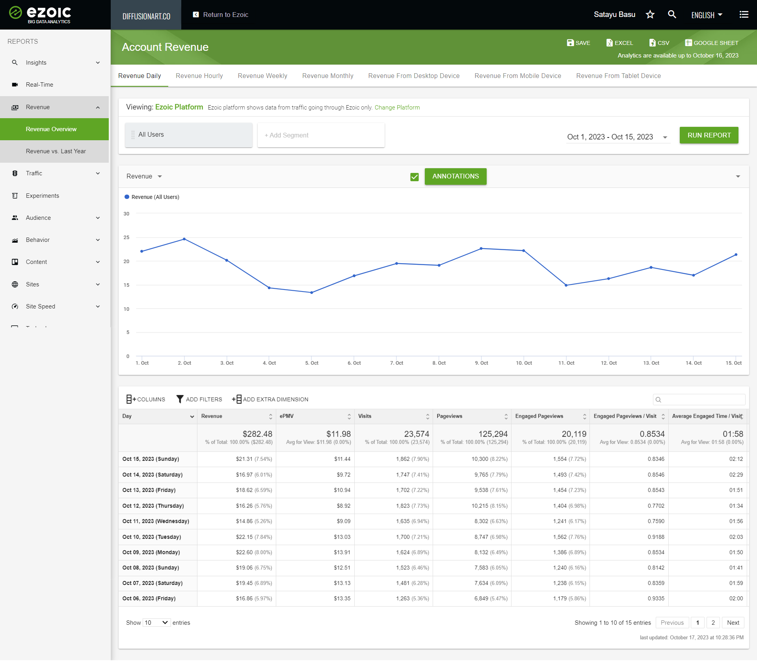Go to page 2 of the table
Viewport: 757px width, 661px height.
pyautogui.click(x=713, y=623)
